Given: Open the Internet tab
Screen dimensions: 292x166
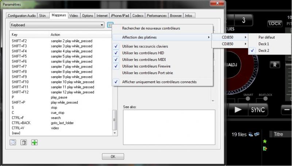Looking at the screenshot, I should click(x=102, y=16).
